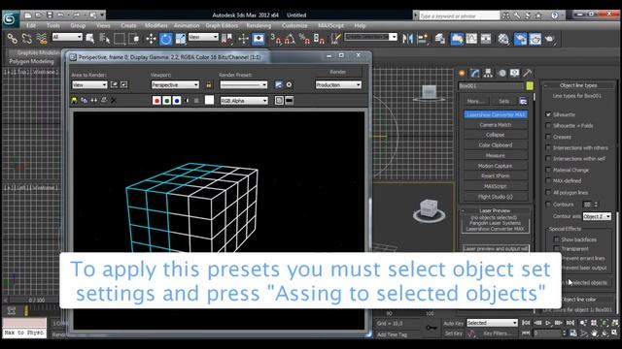The height and width of the screenshot is (349, 622).
Task: Click the Bind to Space Warp icon
Action: point(42,39)
